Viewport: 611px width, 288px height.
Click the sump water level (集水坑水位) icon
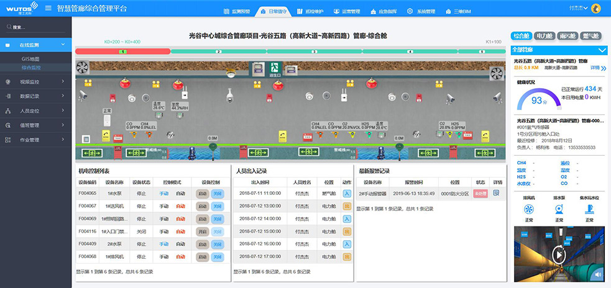click(588, 209)
